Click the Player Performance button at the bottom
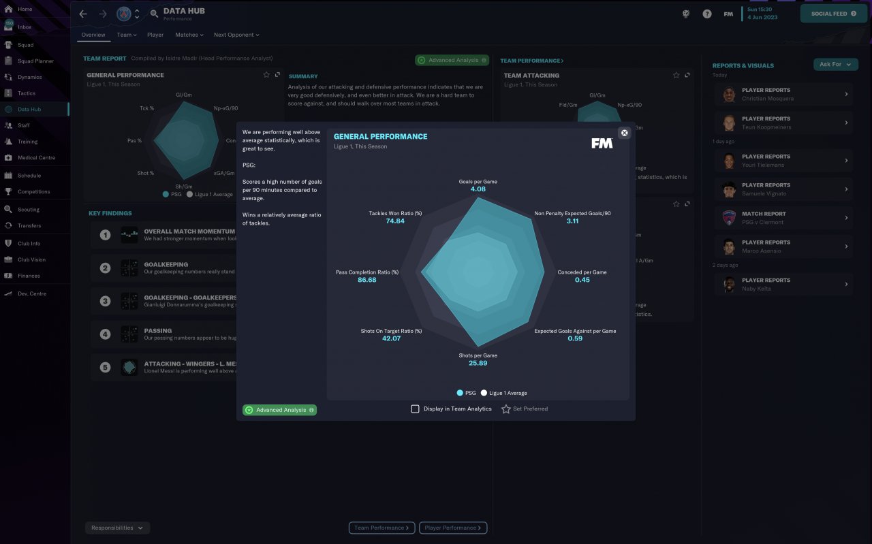 coord(453,528)
